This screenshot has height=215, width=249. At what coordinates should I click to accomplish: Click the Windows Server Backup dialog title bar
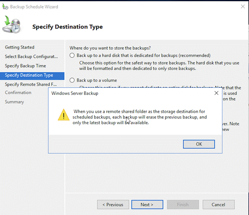tap(122, 93)
